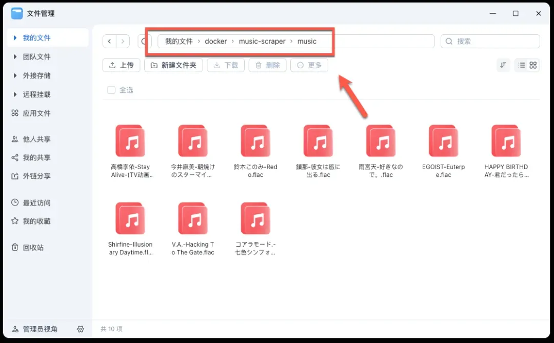Click music-scraper in the breadcrumb path

click(x=262, y=42)
